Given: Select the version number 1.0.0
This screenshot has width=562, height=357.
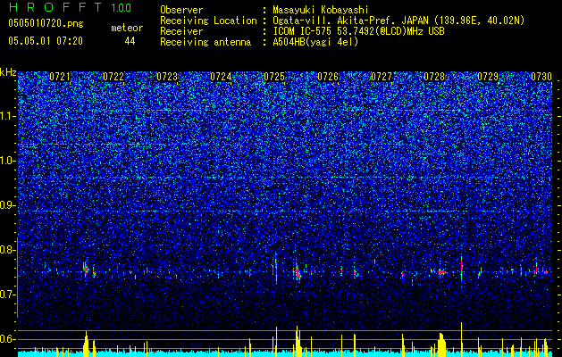Looking at the screenshot, I should click(122, 7).
